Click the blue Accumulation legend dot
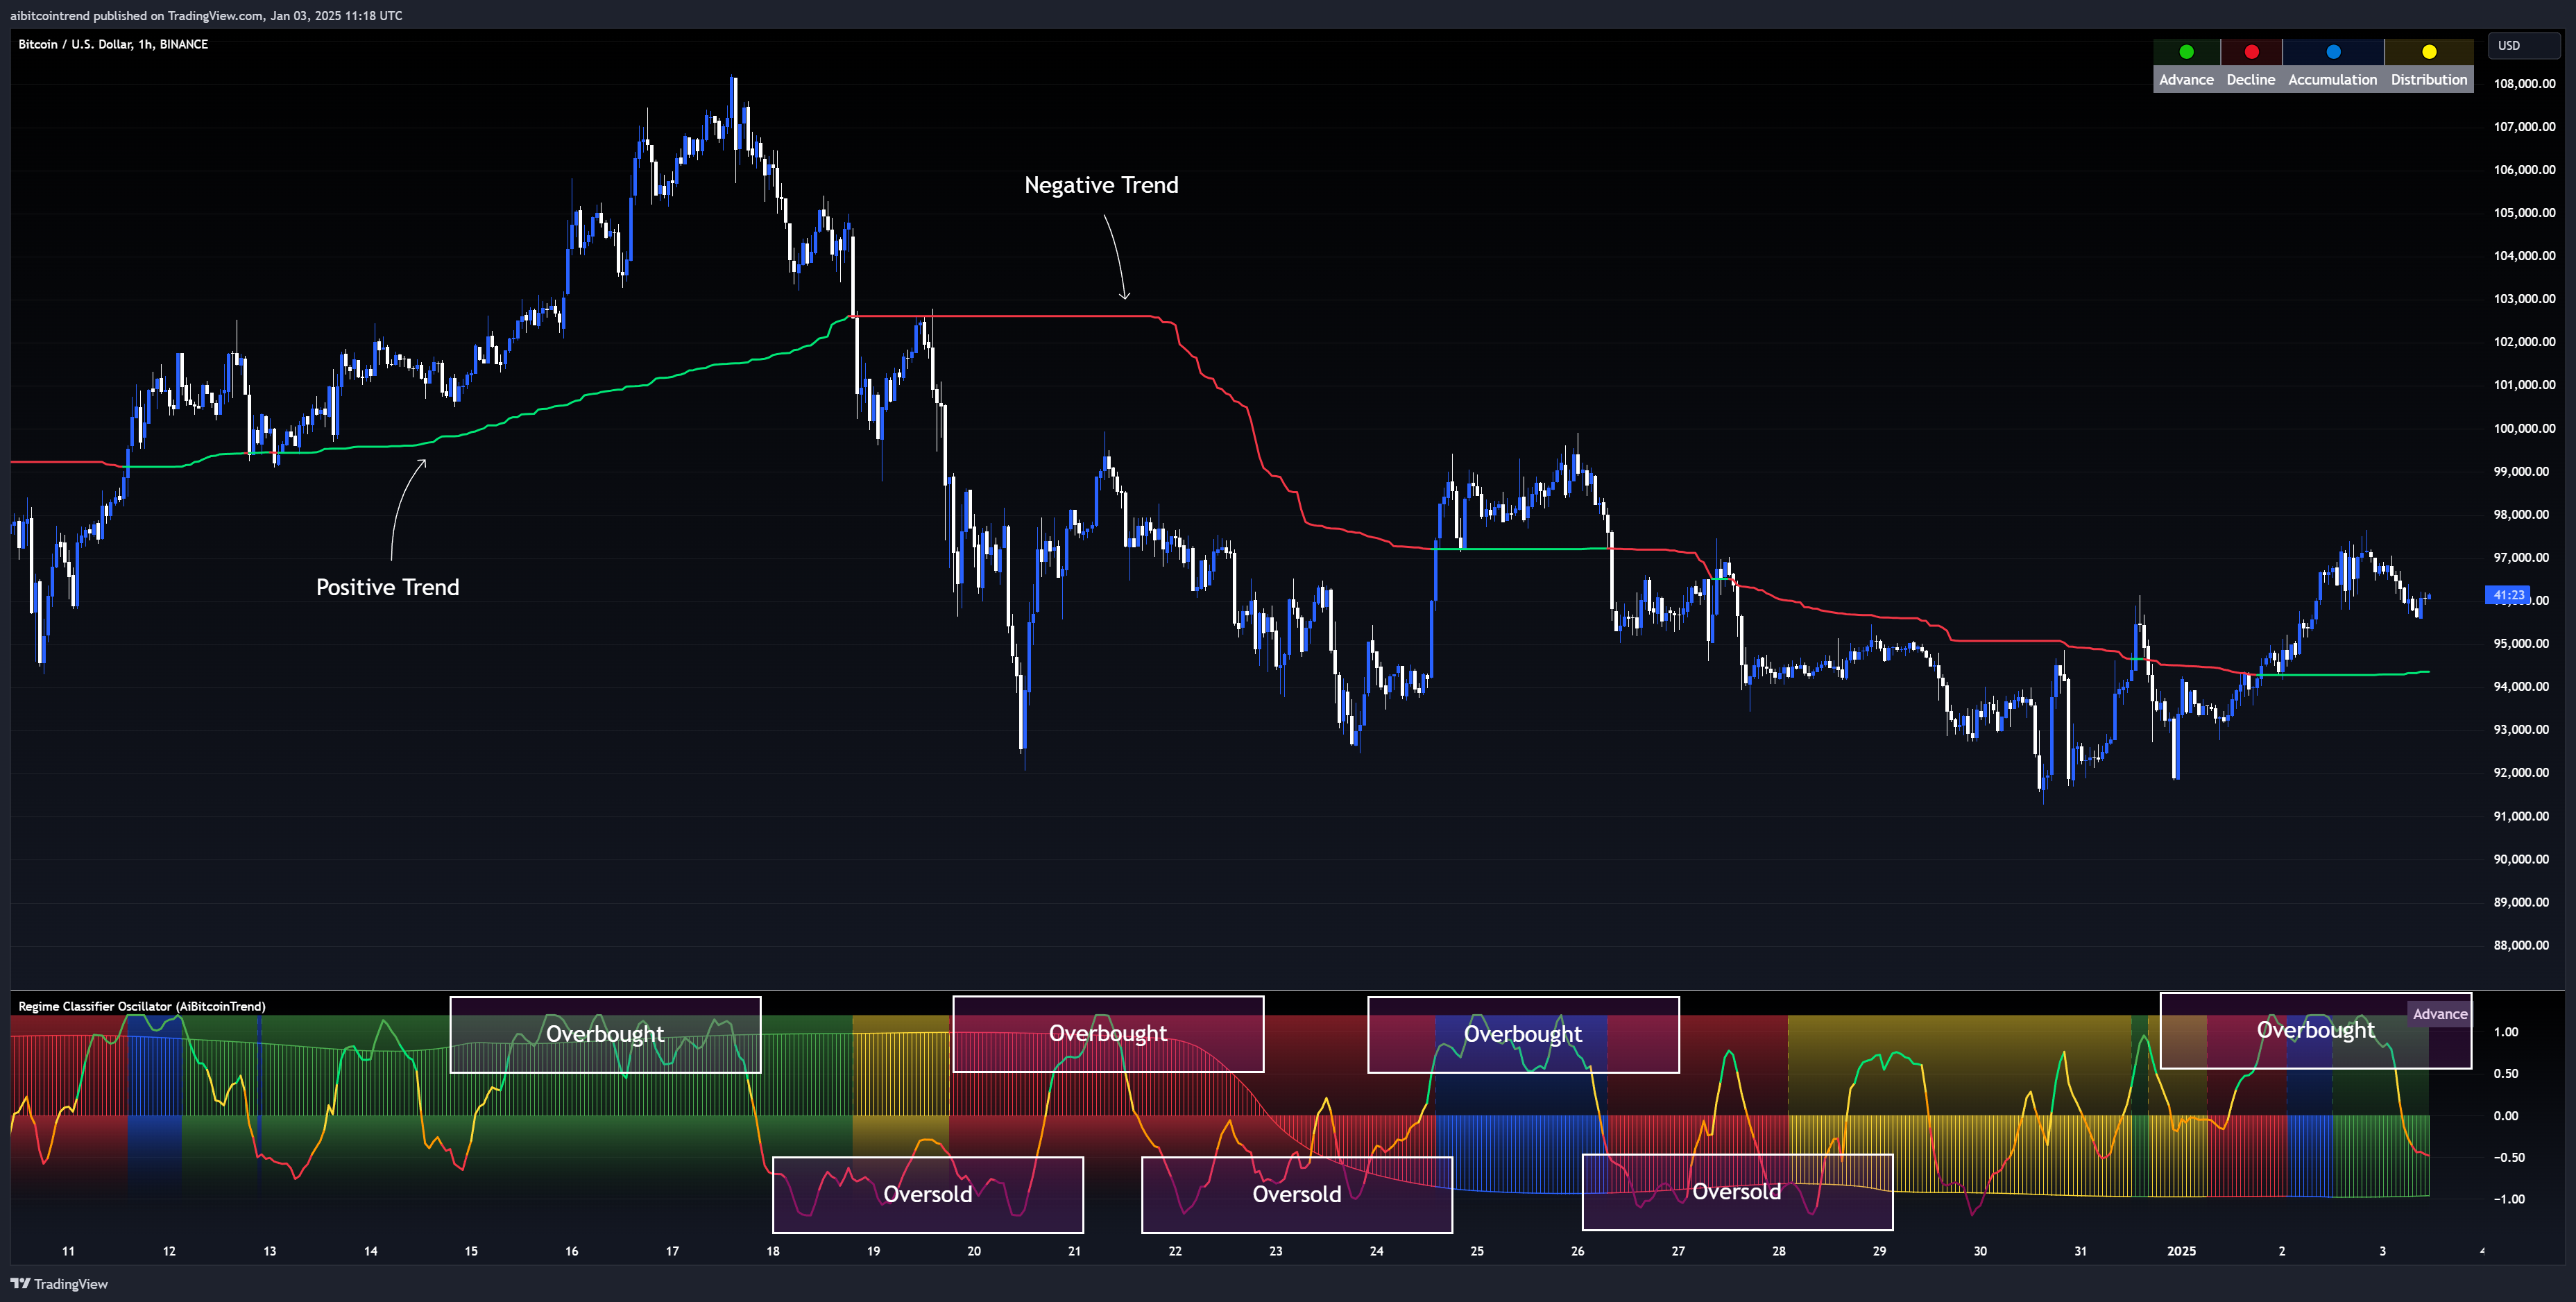Viewport: 2576px width, 1302px height. 2333,52
